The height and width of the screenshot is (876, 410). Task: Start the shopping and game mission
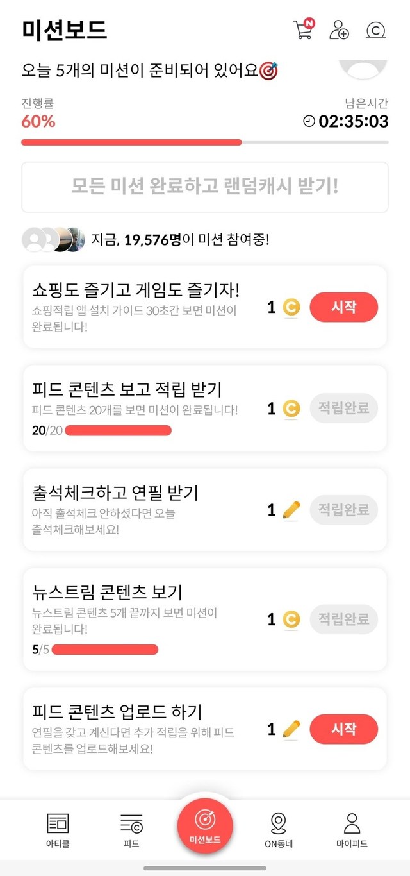[343, 308]
